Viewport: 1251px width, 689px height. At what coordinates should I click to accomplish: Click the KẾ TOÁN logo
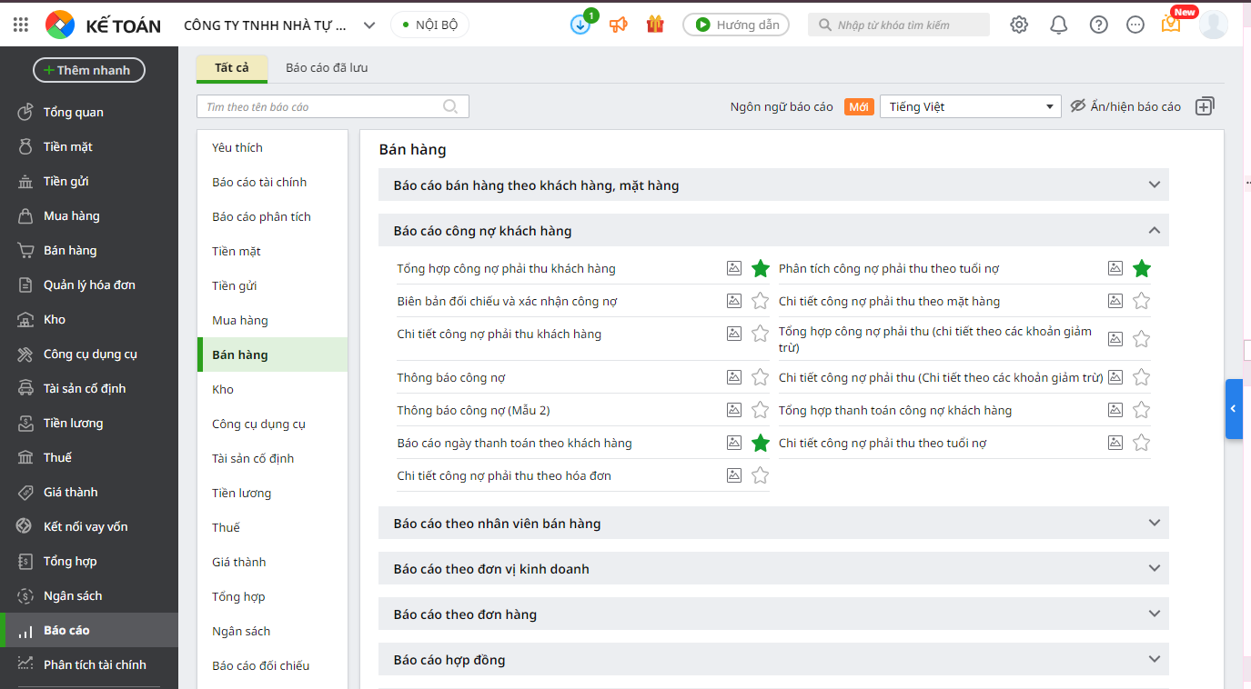103,25
